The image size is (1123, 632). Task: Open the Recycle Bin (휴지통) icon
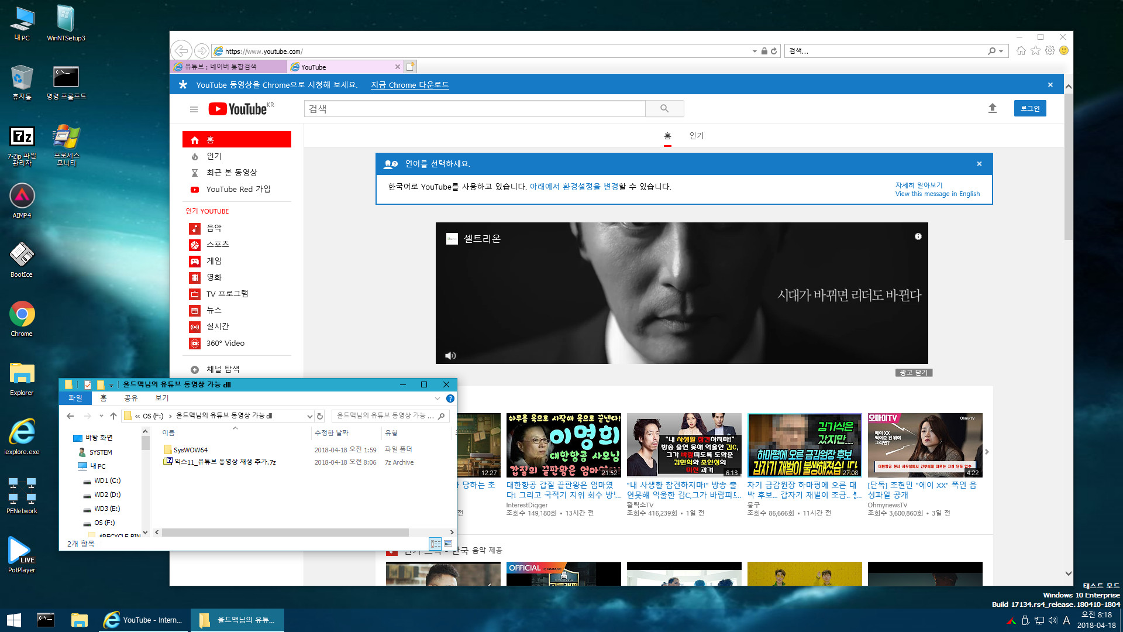[x=22, y=82]
